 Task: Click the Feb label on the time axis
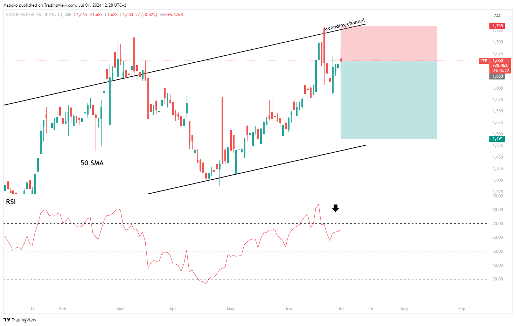click(x=63, y=309)
